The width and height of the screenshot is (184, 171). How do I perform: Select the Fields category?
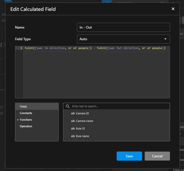click(x=37, y=106)
